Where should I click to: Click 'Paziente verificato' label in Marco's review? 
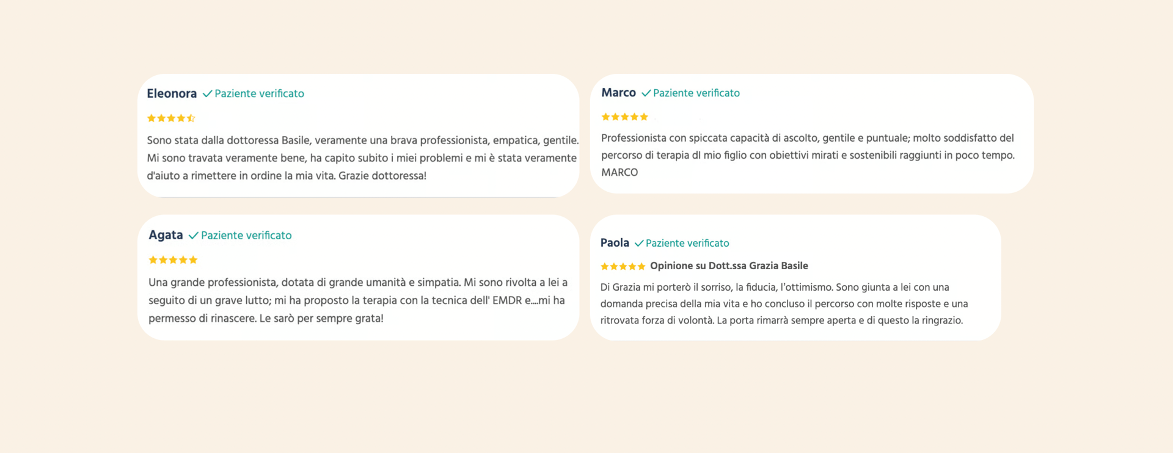point(696,93)
